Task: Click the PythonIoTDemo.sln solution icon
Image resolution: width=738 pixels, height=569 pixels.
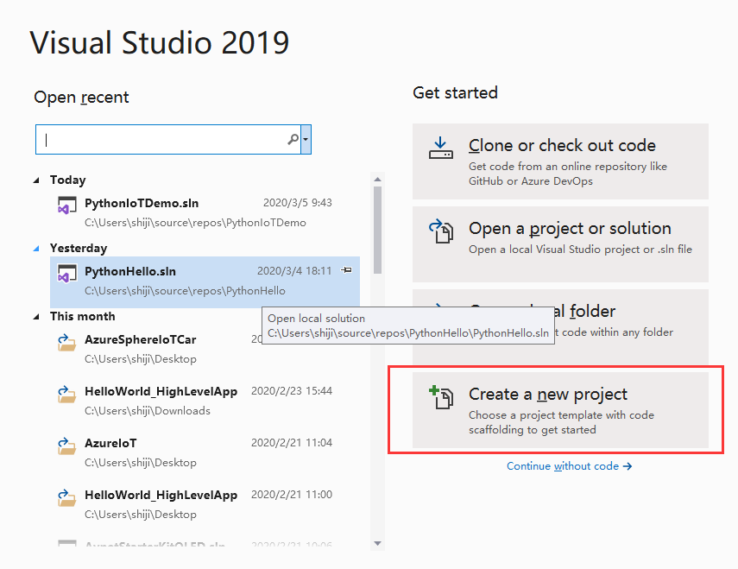Action: tap(66, 206)
